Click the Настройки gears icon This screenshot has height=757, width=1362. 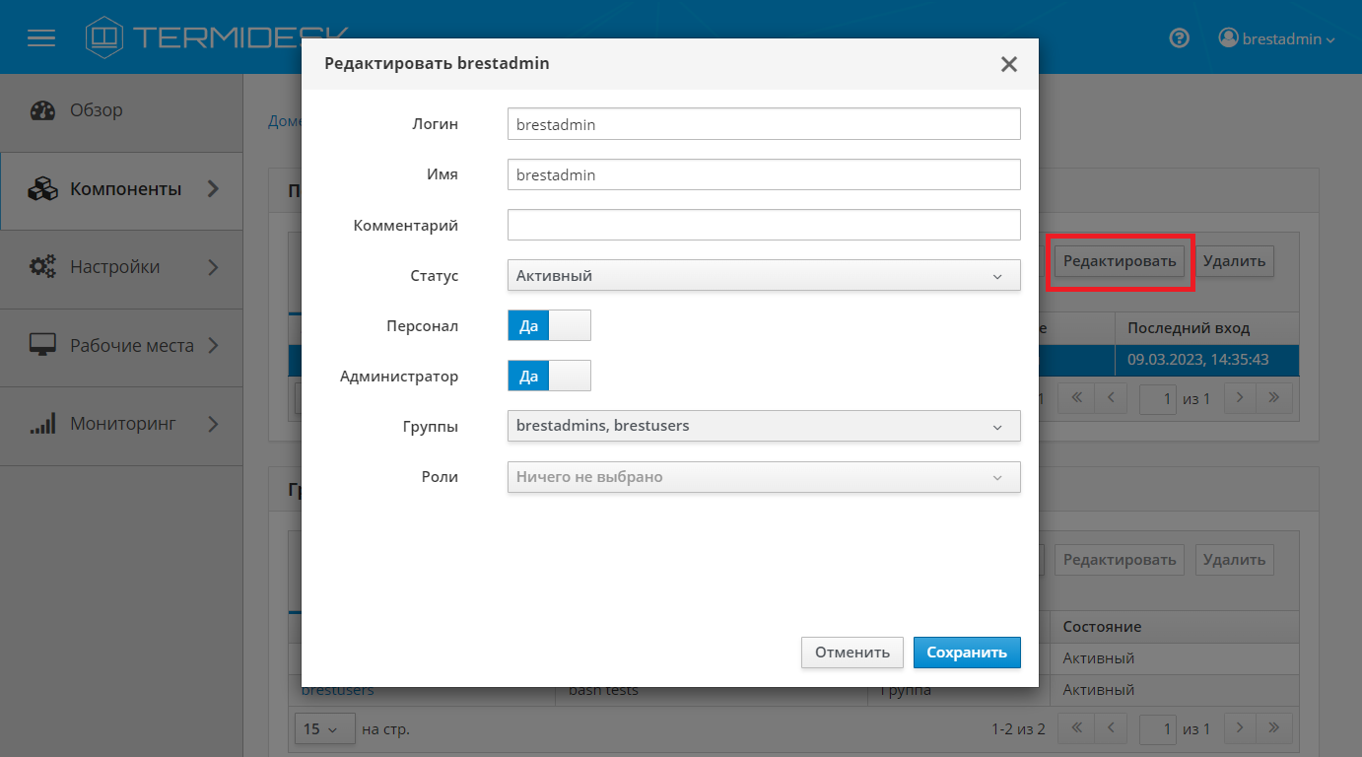pyautogui.click(x=42, y=267)
